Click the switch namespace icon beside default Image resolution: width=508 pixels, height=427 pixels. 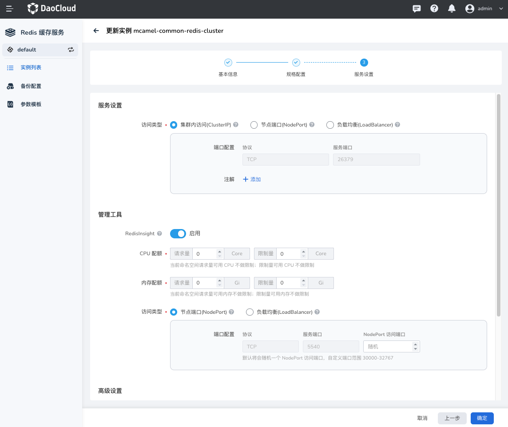coord(71,50)
